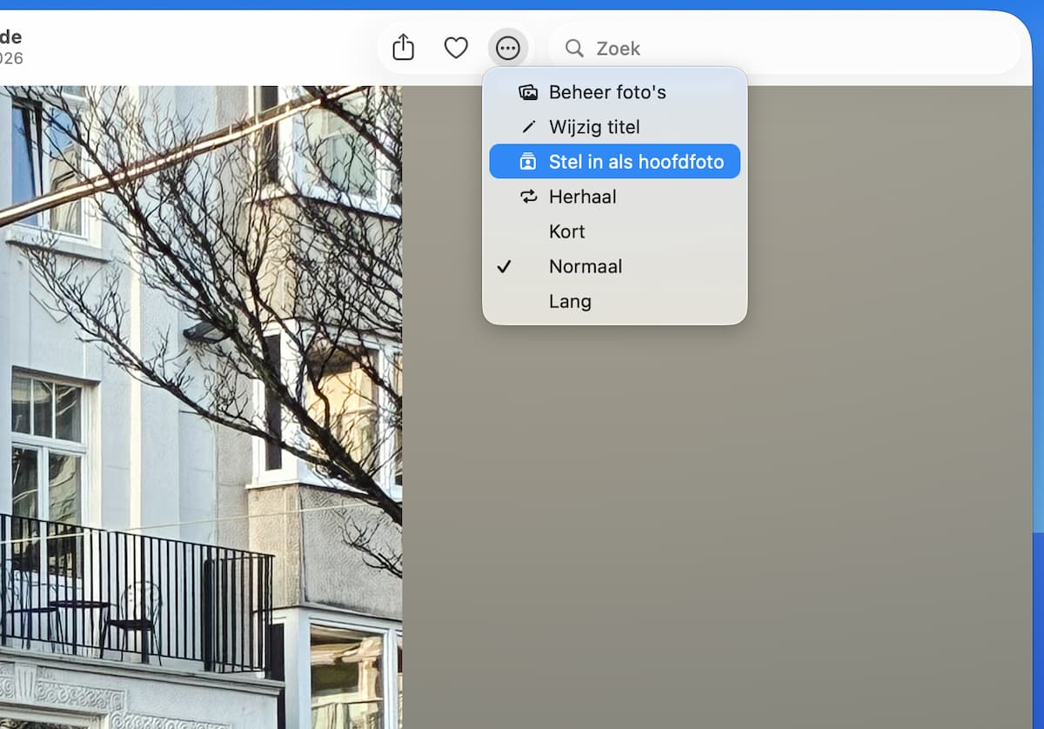Click the Share icon in the toolbar

point(403,48)
